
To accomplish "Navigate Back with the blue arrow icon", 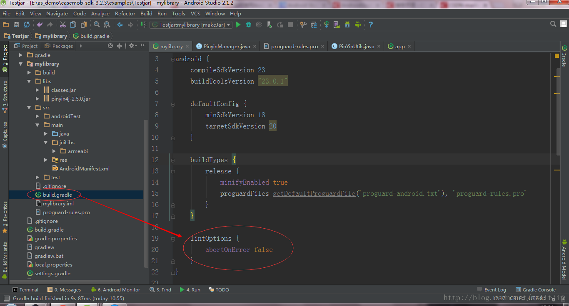I will coord(120,25).
